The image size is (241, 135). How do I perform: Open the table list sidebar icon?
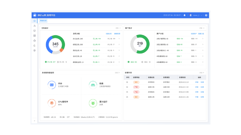pos(35,36)
